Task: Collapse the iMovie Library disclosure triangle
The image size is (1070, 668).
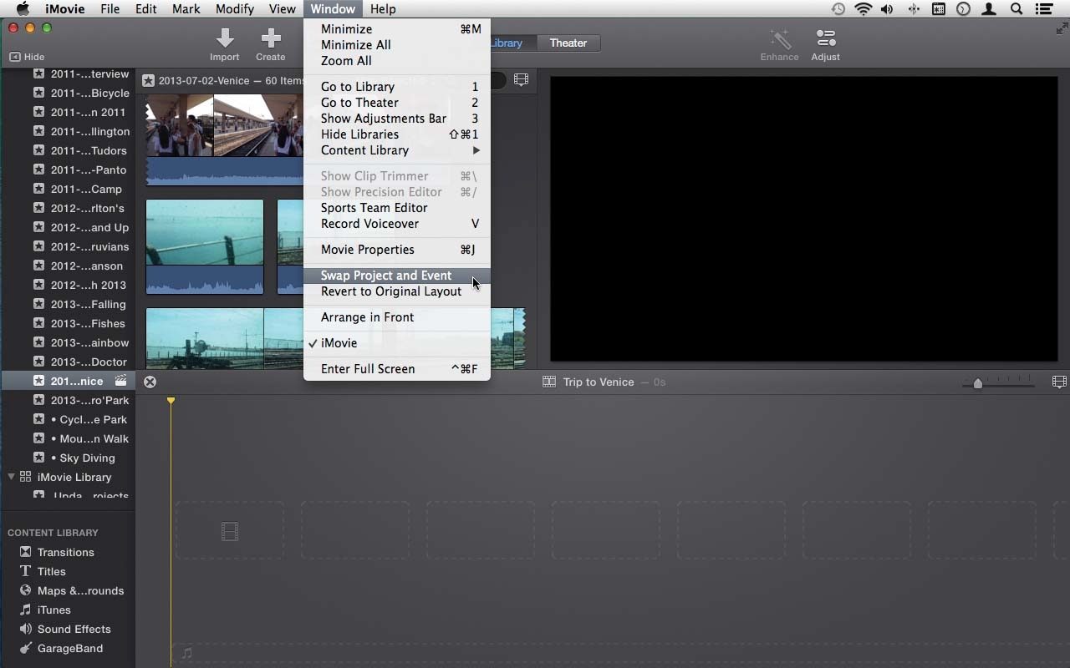Action: tap(12, 477)
